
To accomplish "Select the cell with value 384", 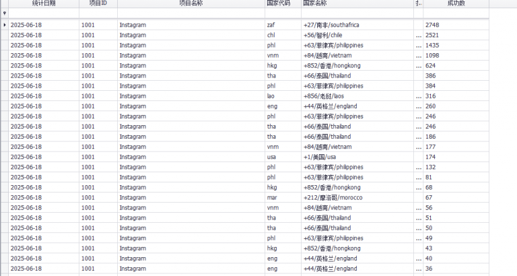I will [456, 85].
